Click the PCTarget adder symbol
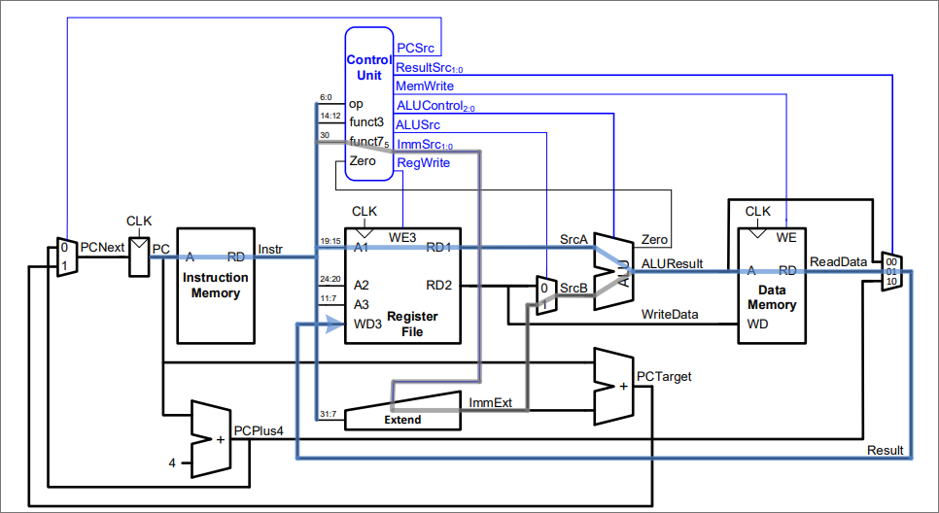Image resolution: width=939 pixels, height=513 pixels. (613, 387)
